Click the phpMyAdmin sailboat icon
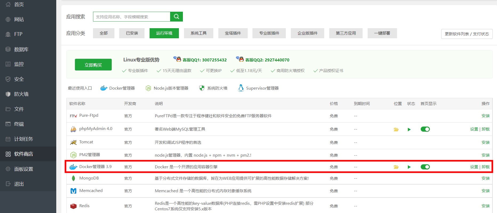497x213 pixels. coord(73,129)
